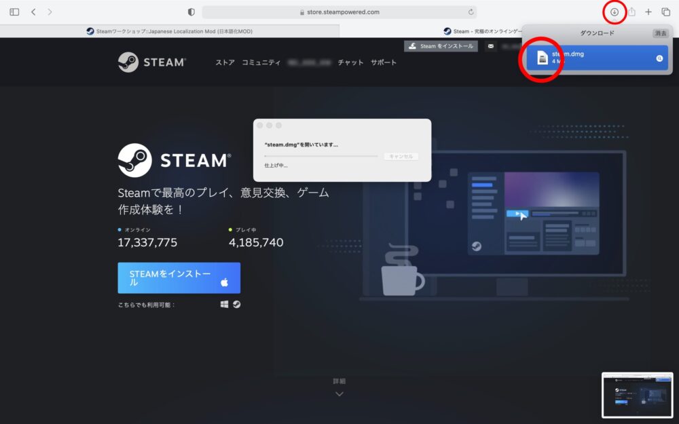Click the Steam logo in the navigation header
This screenshot has width=679, height=424.
[152, 62]
